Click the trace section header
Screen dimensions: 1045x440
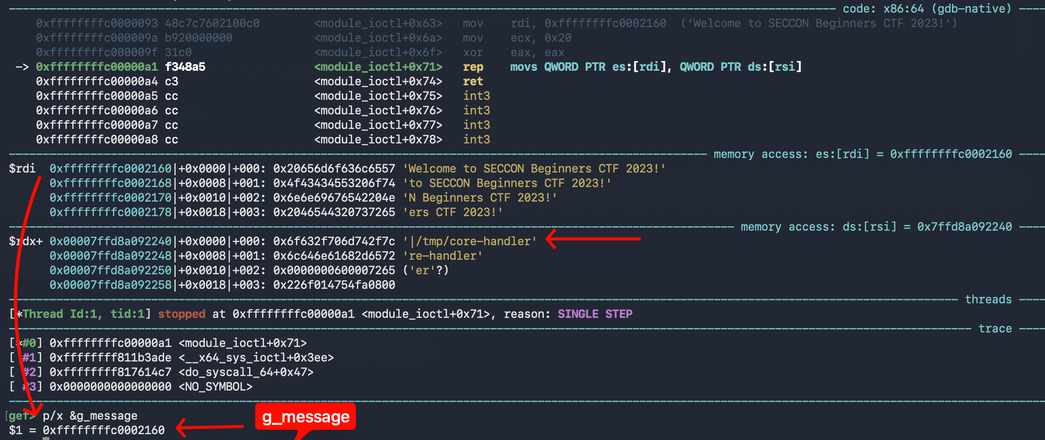click(x=995, y=329)
